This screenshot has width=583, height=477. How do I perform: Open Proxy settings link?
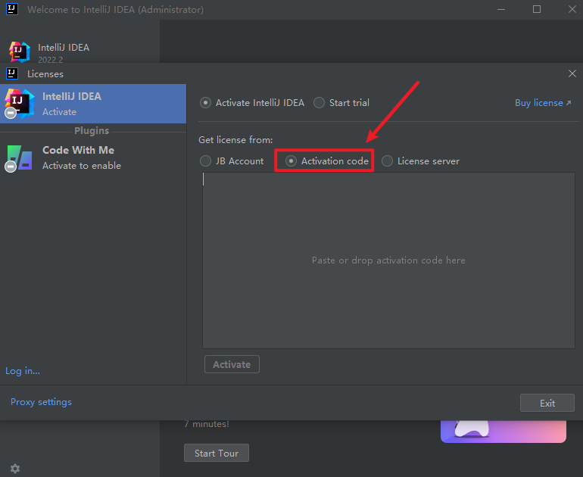[41, 402]
